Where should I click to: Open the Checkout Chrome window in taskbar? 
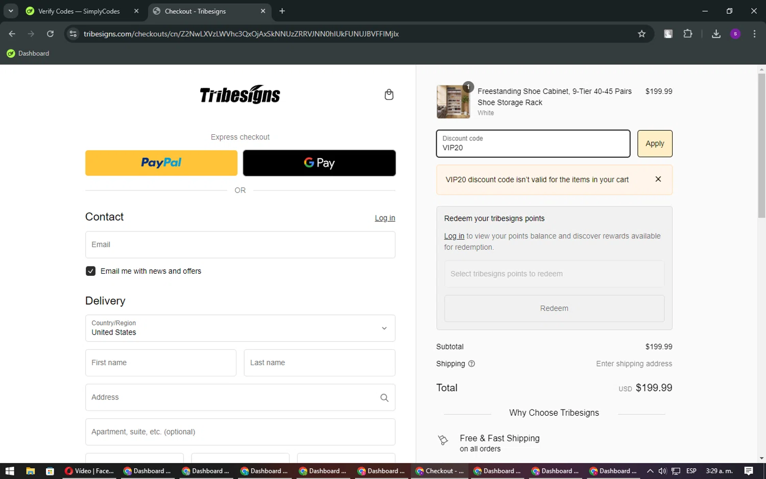440,471
